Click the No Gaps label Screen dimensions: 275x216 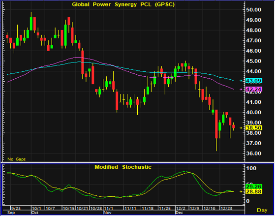click(x=17, y=159)
